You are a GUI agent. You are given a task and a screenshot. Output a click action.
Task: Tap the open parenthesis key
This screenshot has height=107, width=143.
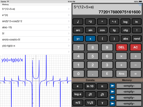[102, 39]
